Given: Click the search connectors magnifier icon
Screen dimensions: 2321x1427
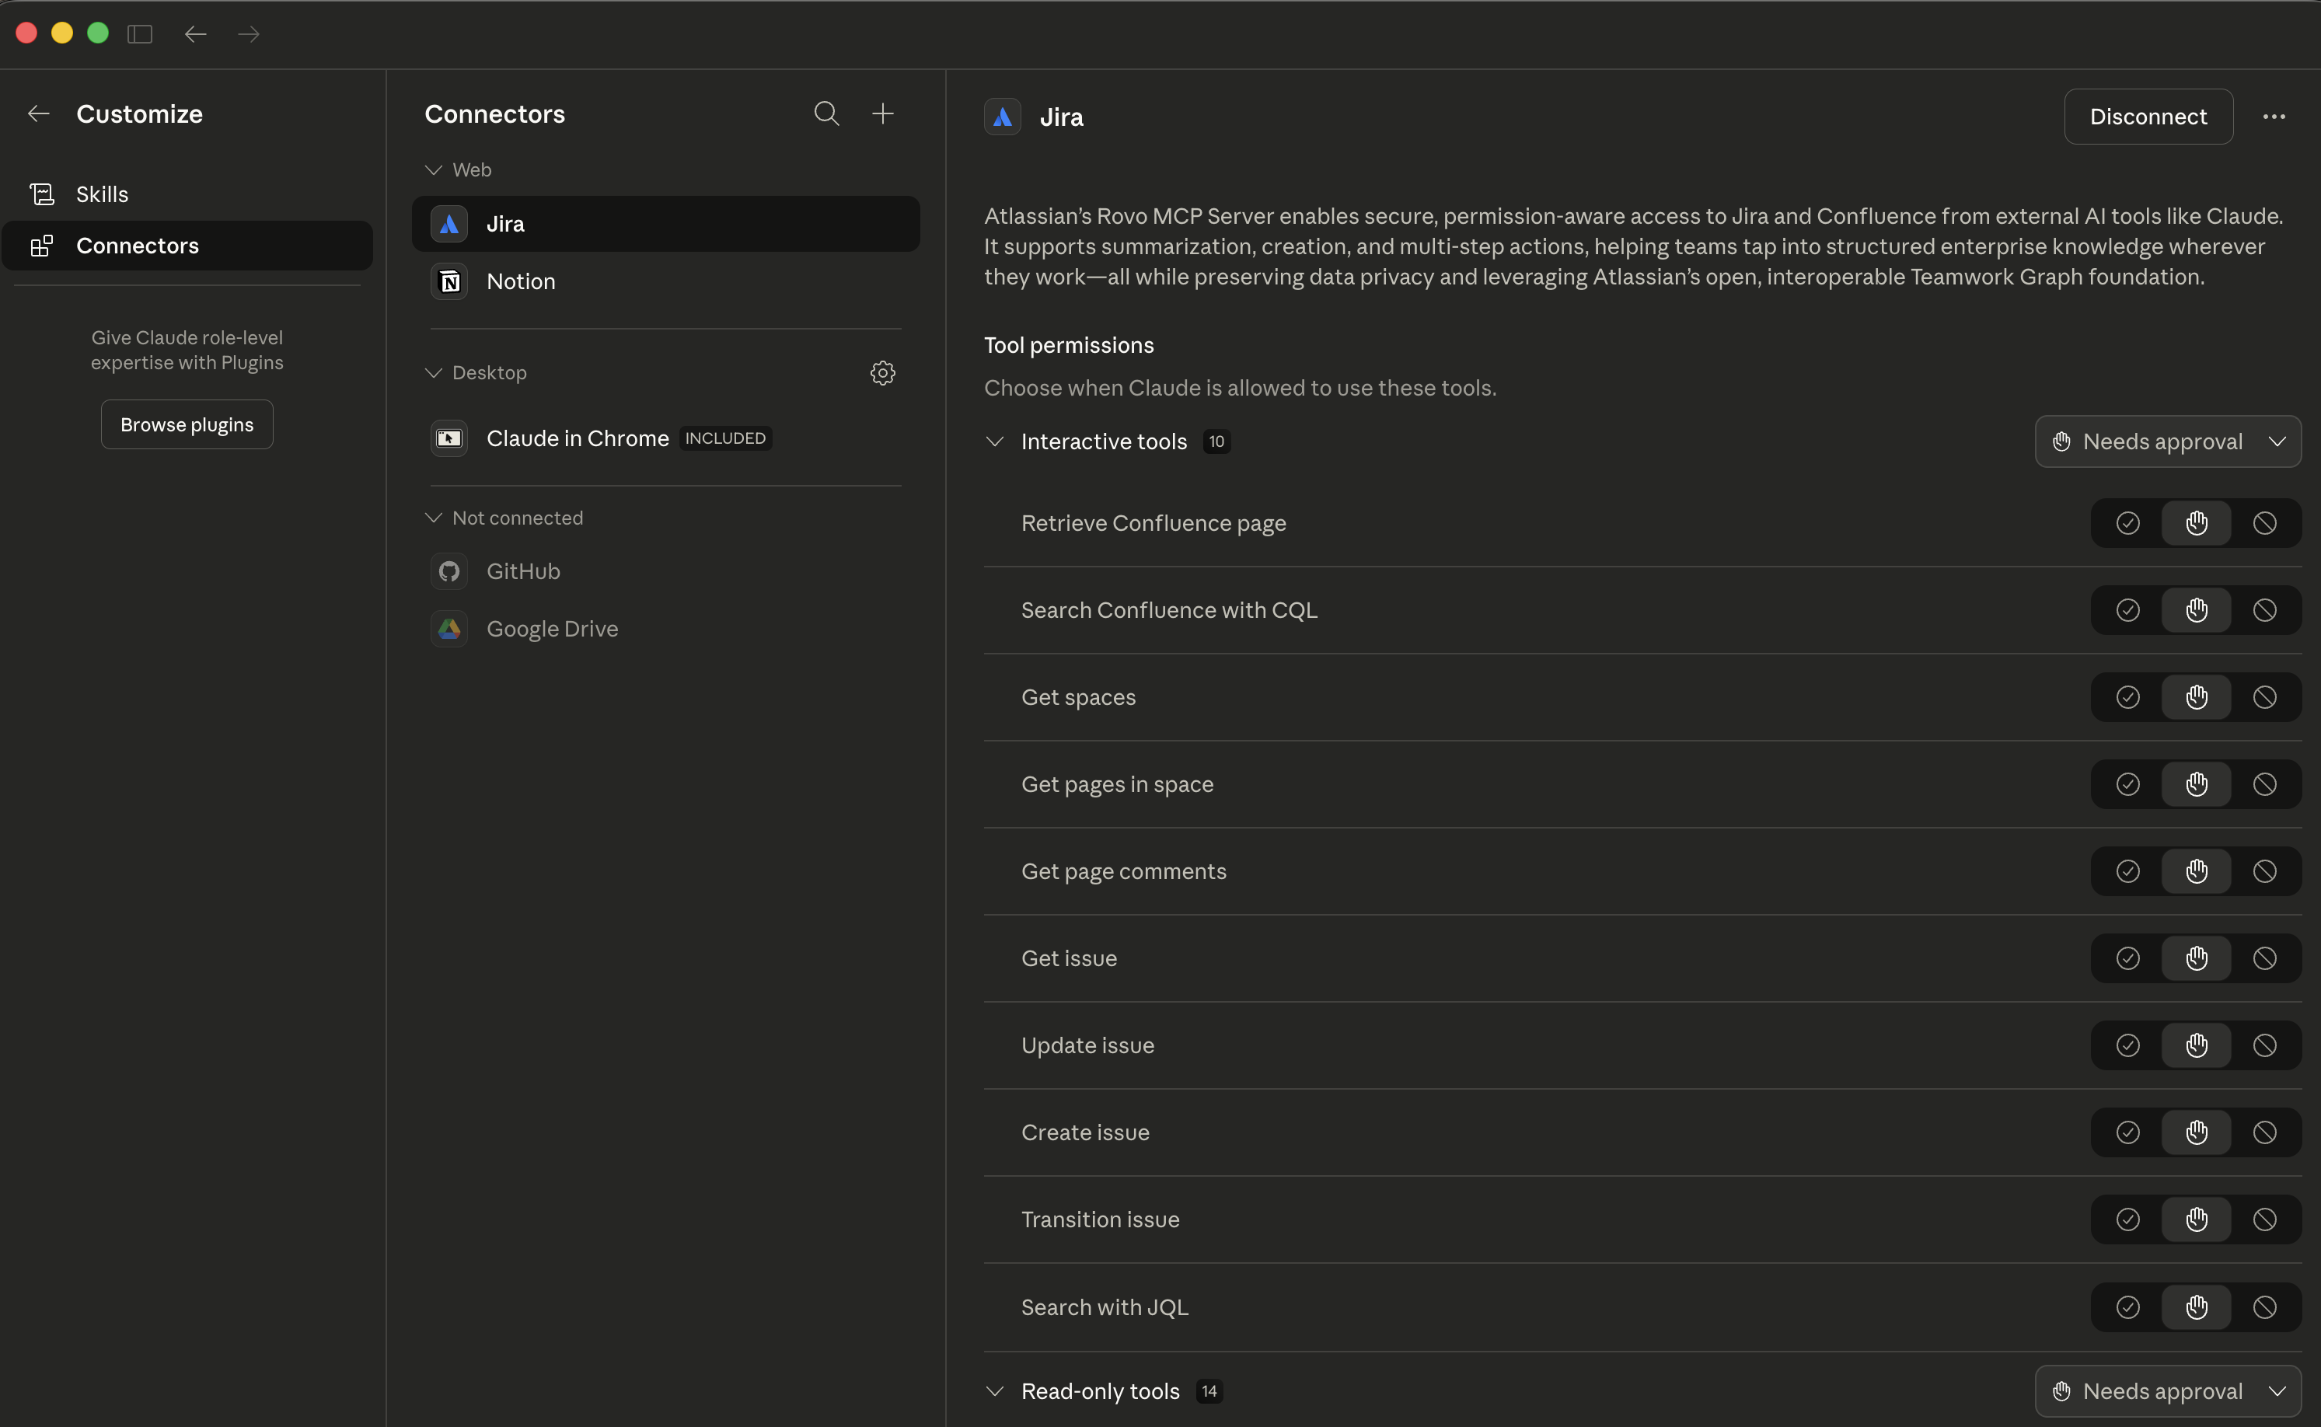Looking at the screenshot, I should 826,113.
